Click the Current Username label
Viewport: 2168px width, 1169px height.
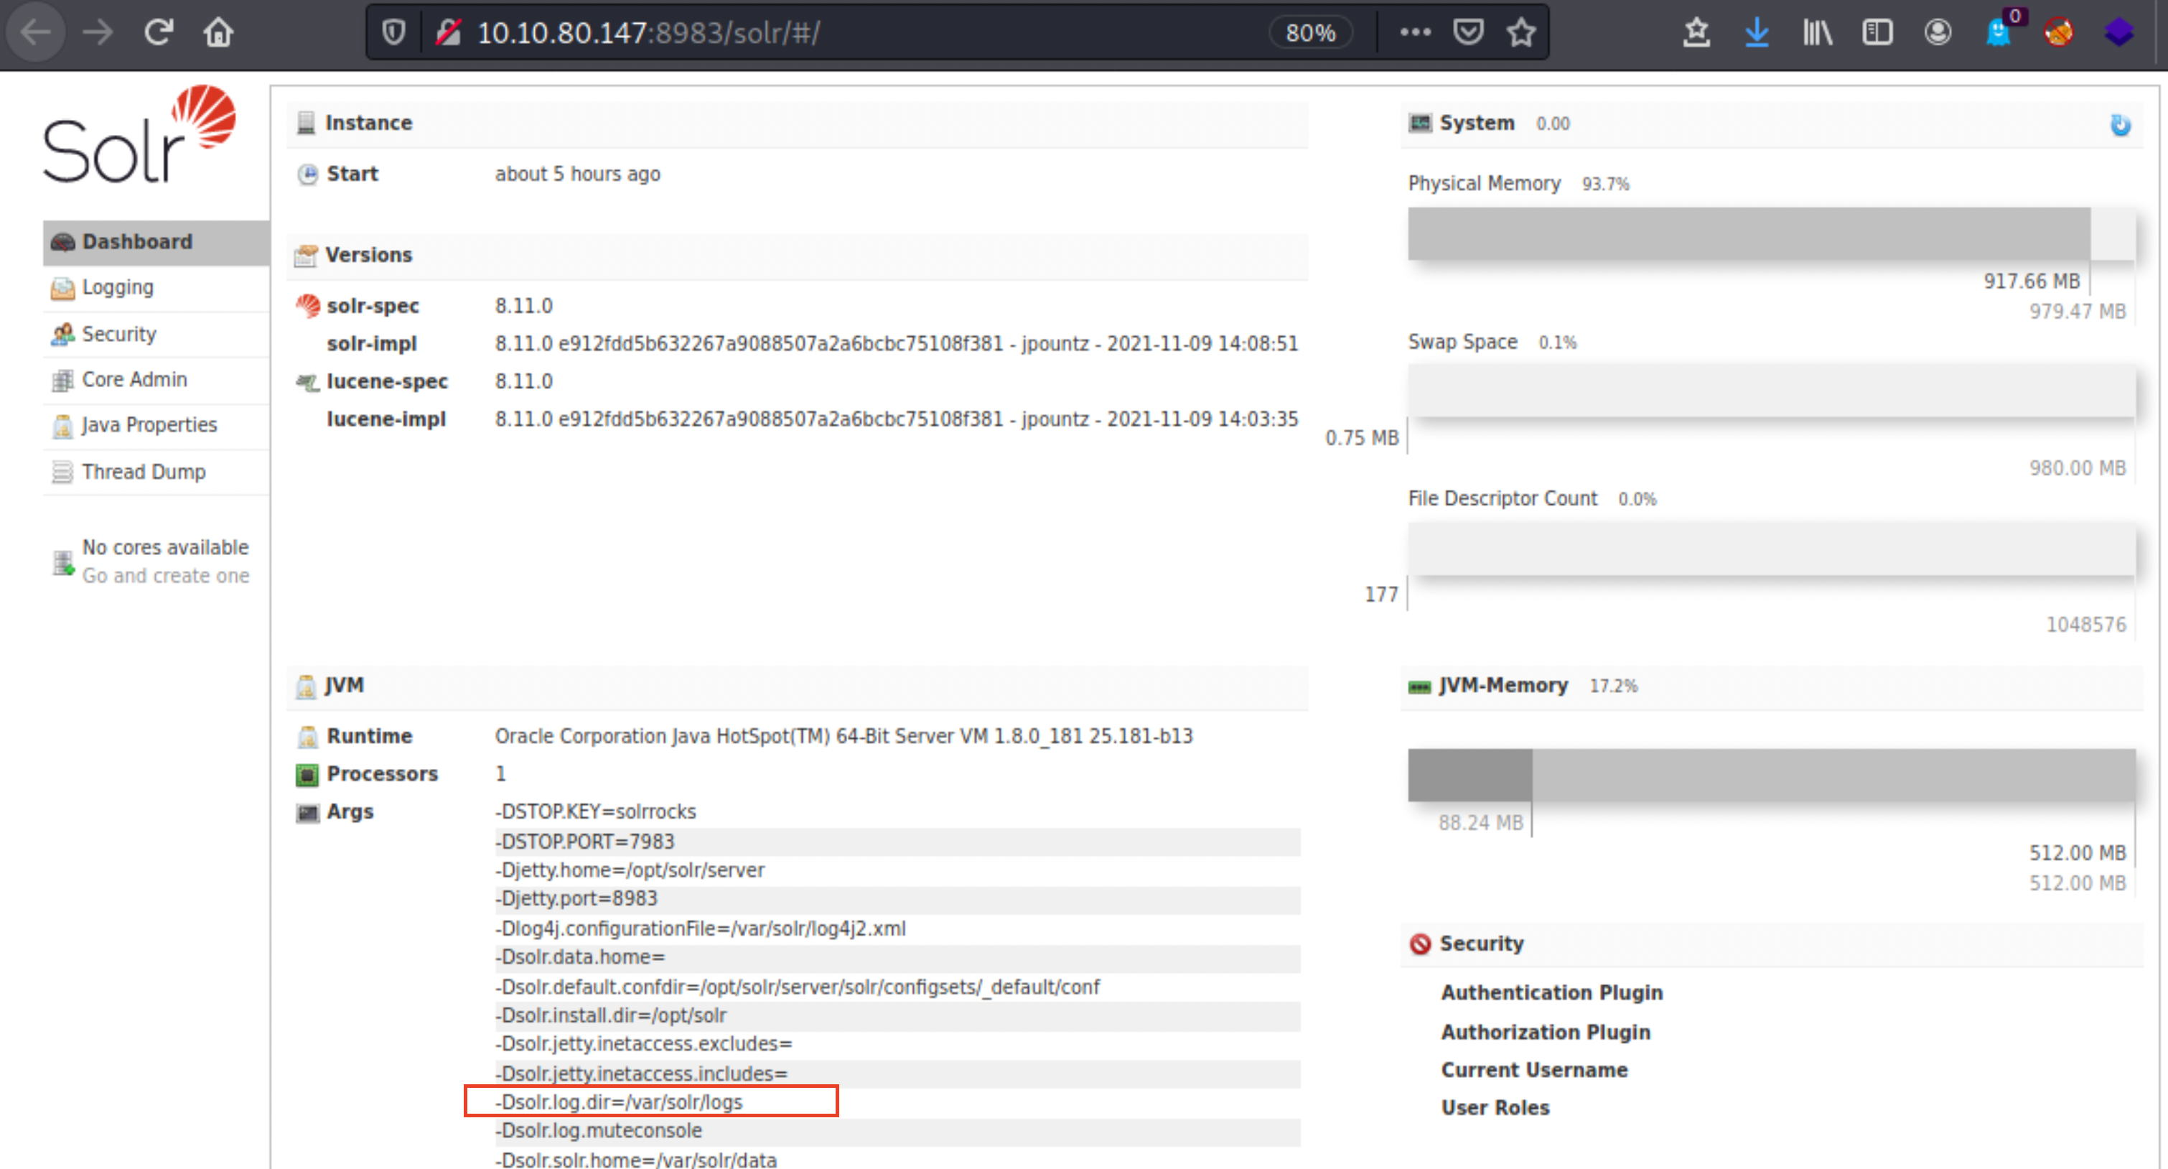(x=1533, y=1070)
